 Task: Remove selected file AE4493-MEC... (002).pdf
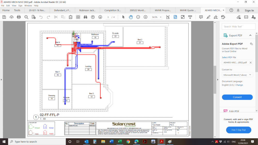[251, 63]
